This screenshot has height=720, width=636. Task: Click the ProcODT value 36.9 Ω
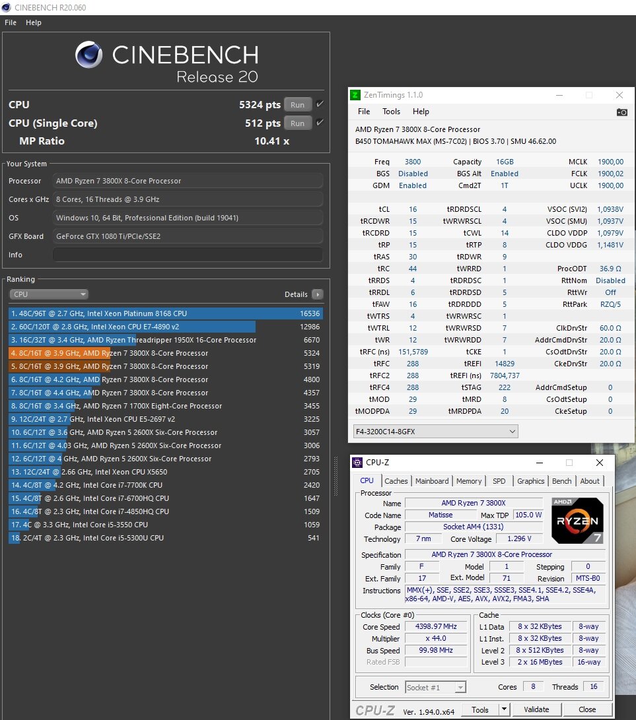tap(610, 269)
